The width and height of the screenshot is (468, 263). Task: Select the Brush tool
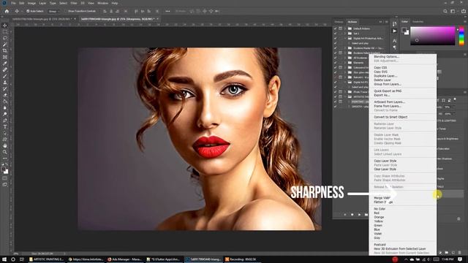5,76
